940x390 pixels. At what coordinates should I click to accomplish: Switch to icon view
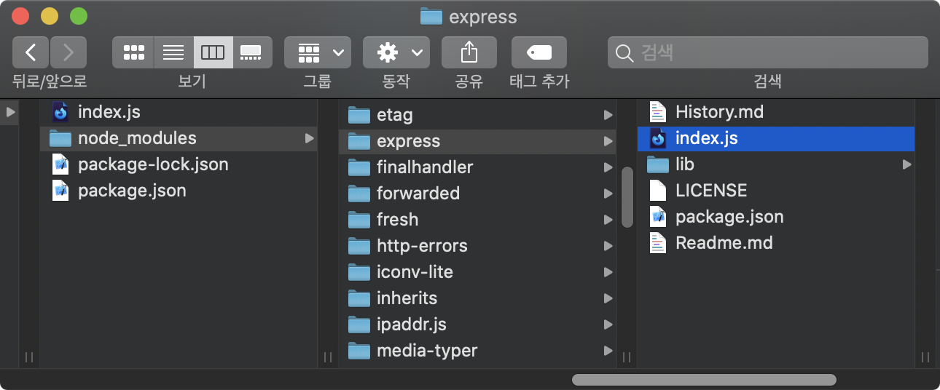point(133,52)
